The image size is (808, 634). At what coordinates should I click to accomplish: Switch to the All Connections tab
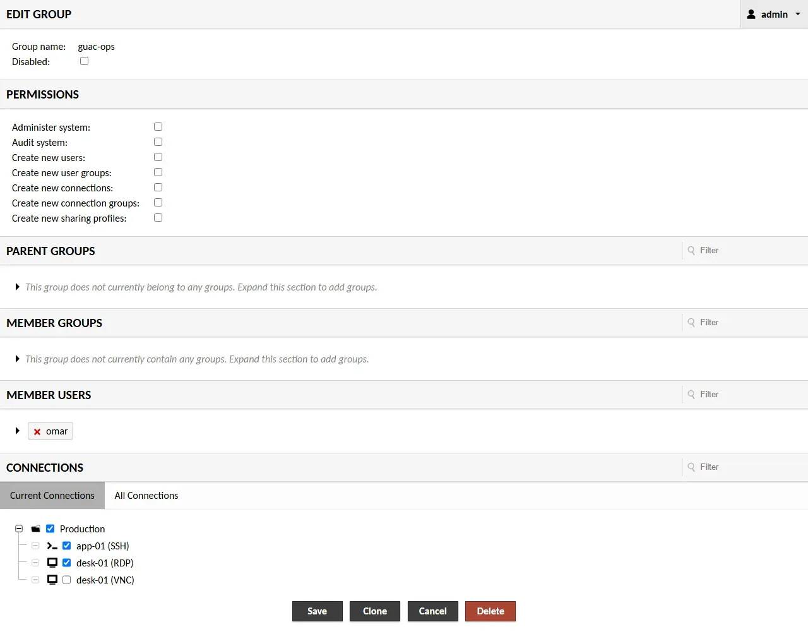[x=146, y=496]
